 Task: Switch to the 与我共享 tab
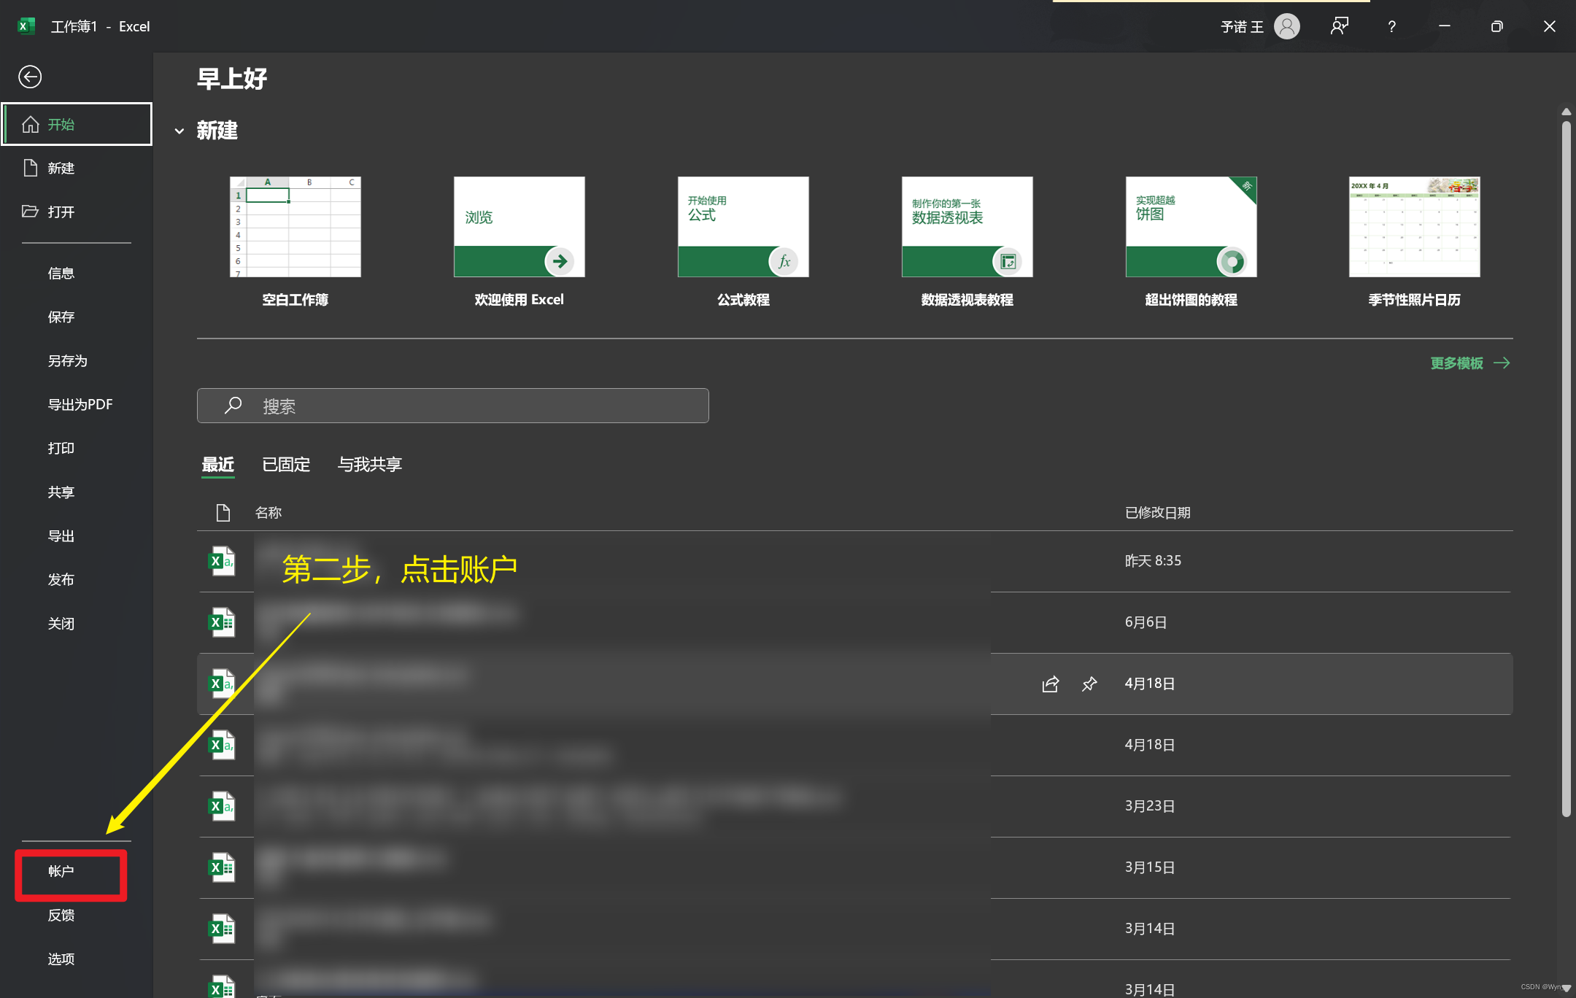point(369,465)
